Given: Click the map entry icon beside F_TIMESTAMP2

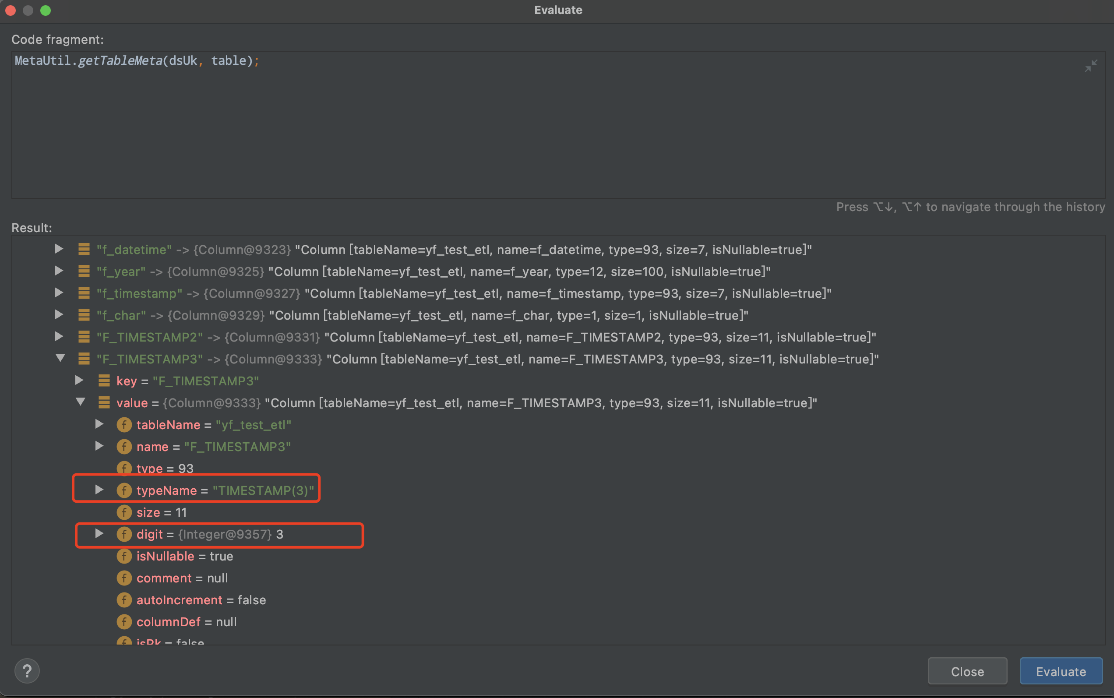Looking at the screenshot, I should (x=83, y=337).
